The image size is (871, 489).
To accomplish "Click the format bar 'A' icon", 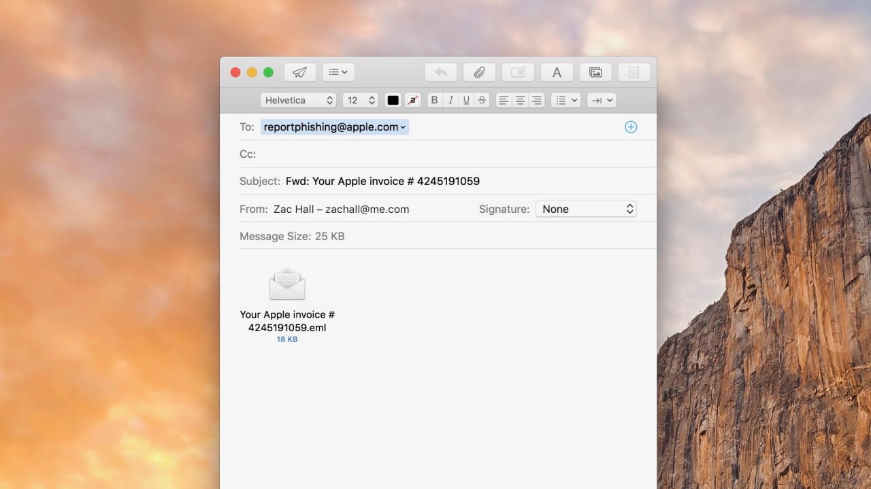I will pos(557,72).
